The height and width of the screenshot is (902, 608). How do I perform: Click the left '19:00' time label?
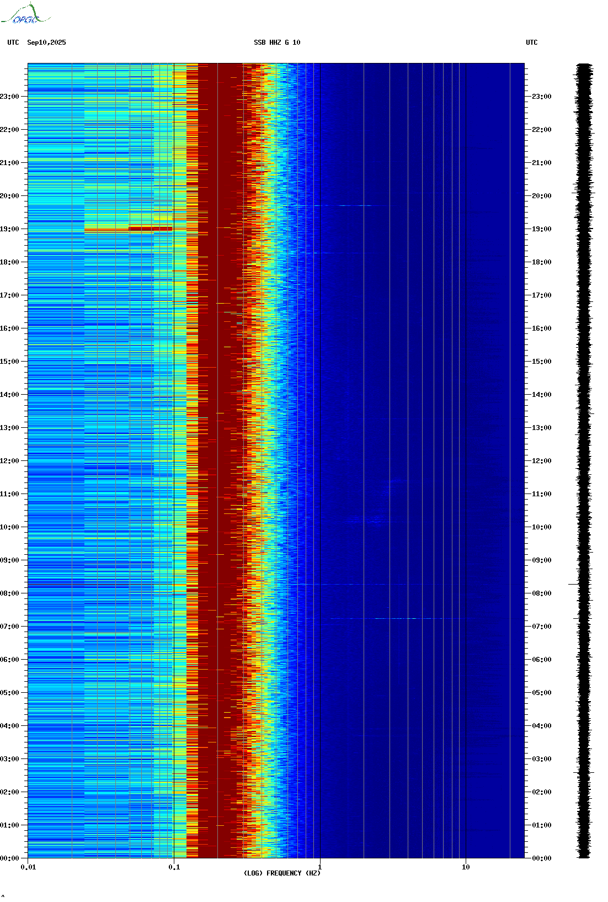(9, 229)
